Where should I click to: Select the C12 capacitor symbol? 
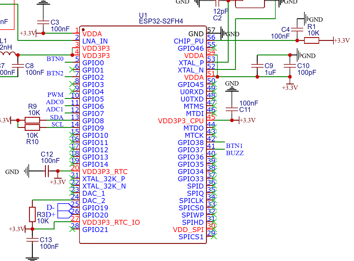click(47, 171)
